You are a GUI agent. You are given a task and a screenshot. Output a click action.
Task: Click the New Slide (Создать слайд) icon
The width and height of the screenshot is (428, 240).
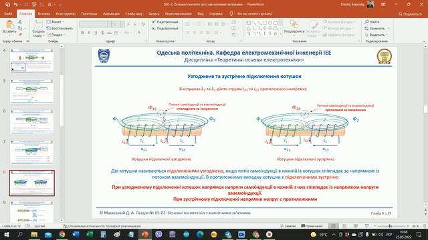tap(39, 25)
